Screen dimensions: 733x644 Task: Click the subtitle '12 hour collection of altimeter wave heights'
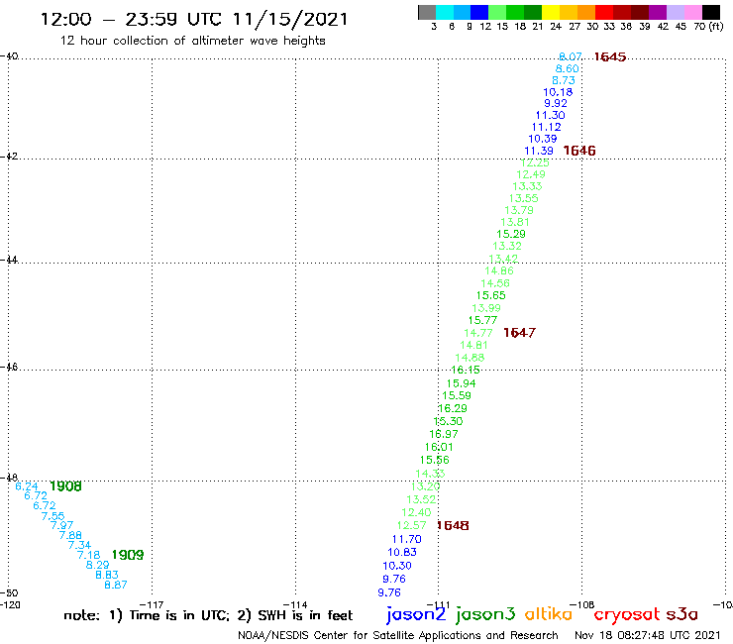pyautogui.click(x=192, y=41)
